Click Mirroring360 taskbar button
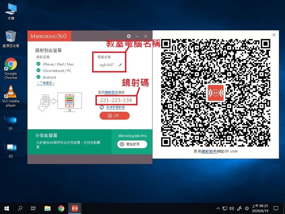 click(75, 208)
